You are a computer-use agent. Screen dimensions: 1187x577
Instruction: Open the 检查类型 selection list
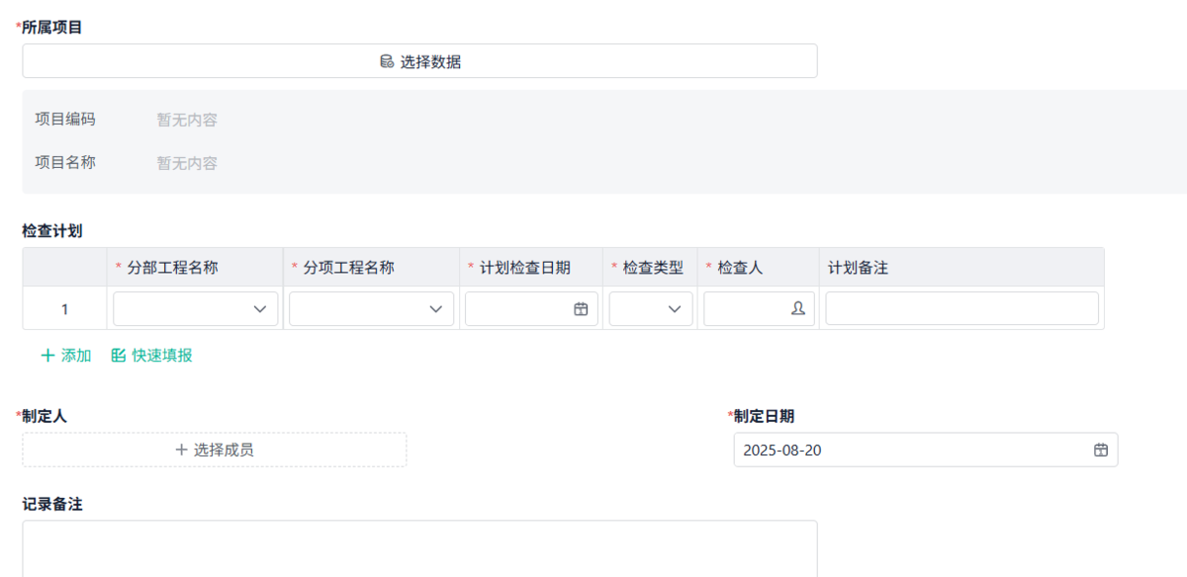(x=650, y=308)
